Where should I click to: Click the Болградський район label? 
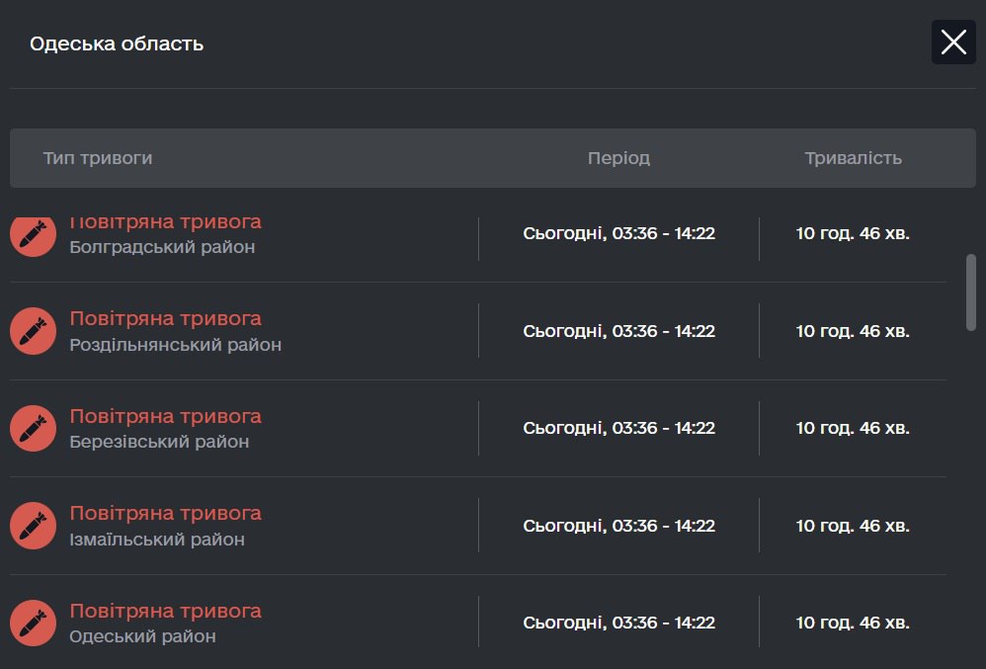coord(162,247)
